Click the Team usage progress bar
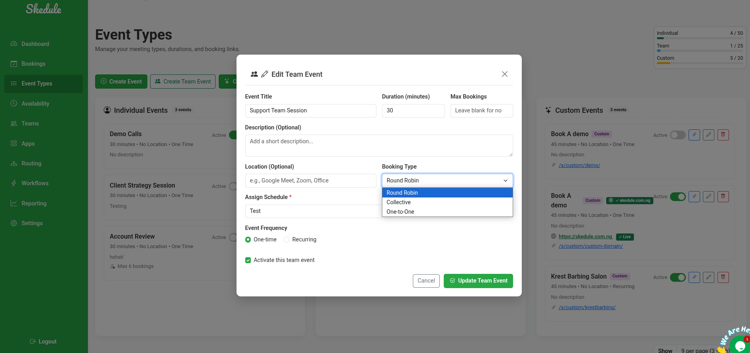Viewport: 750px width, 353px height. tap(700, 51)
